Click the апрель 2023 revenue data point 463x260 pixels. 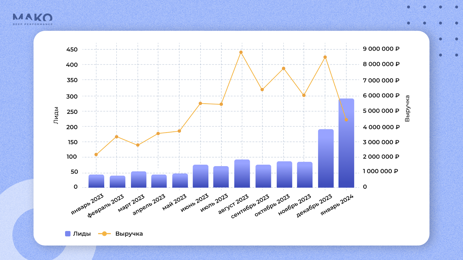click(x=158, y=133)
